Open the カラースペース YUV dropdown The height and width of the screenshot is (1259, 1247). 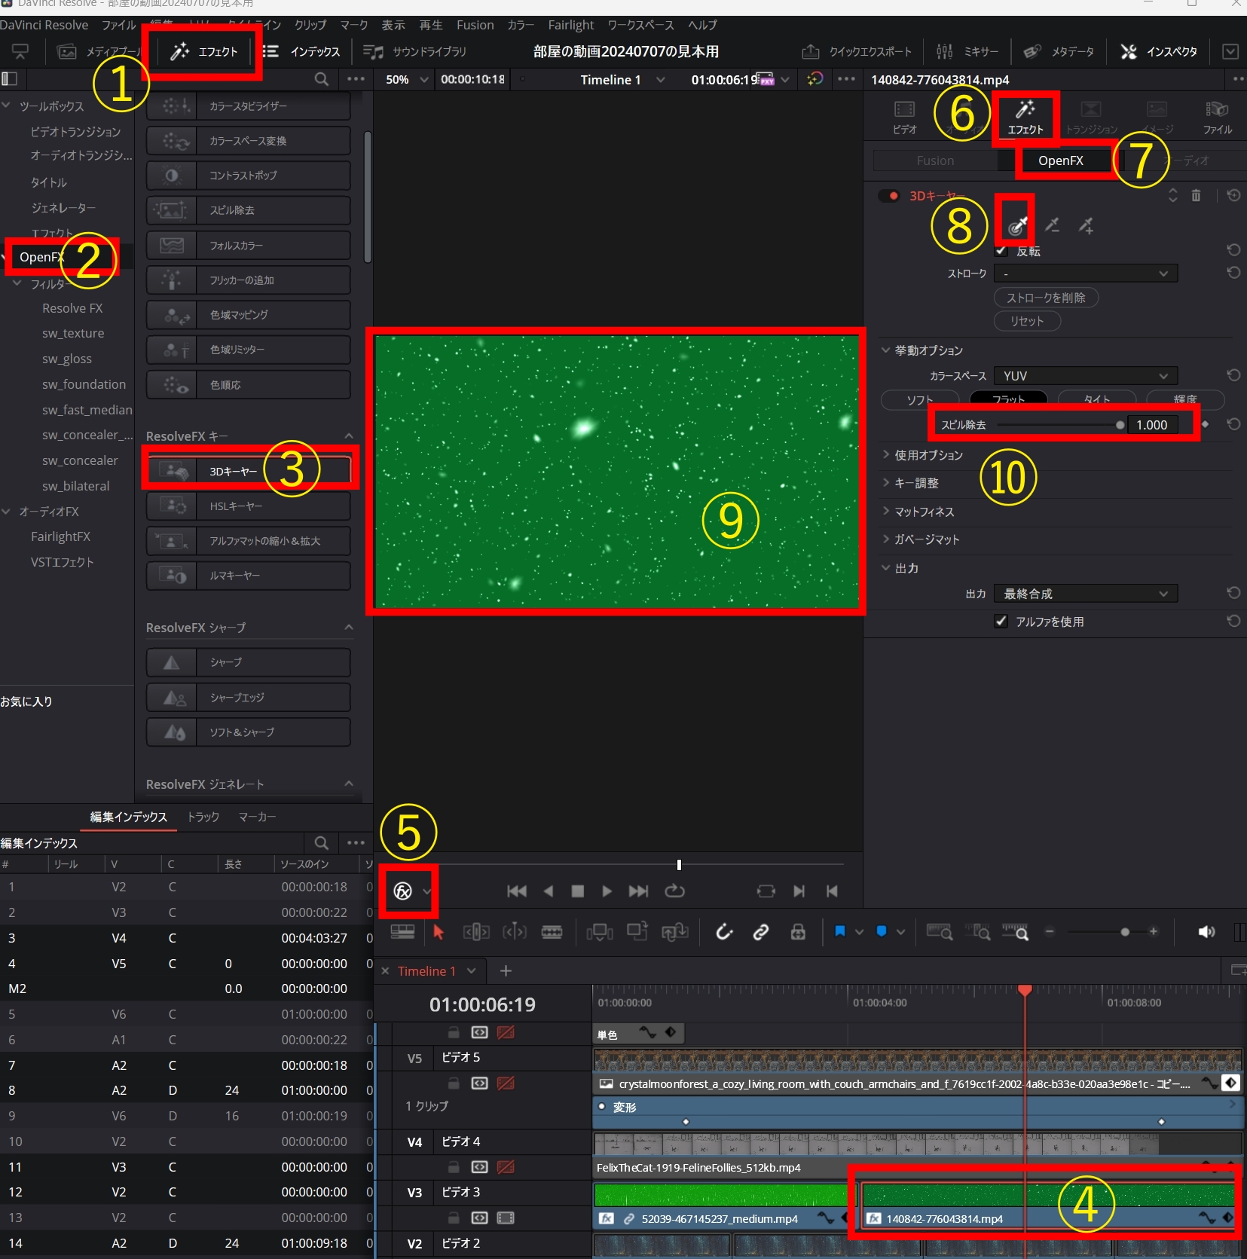(x=1086, y=375)
